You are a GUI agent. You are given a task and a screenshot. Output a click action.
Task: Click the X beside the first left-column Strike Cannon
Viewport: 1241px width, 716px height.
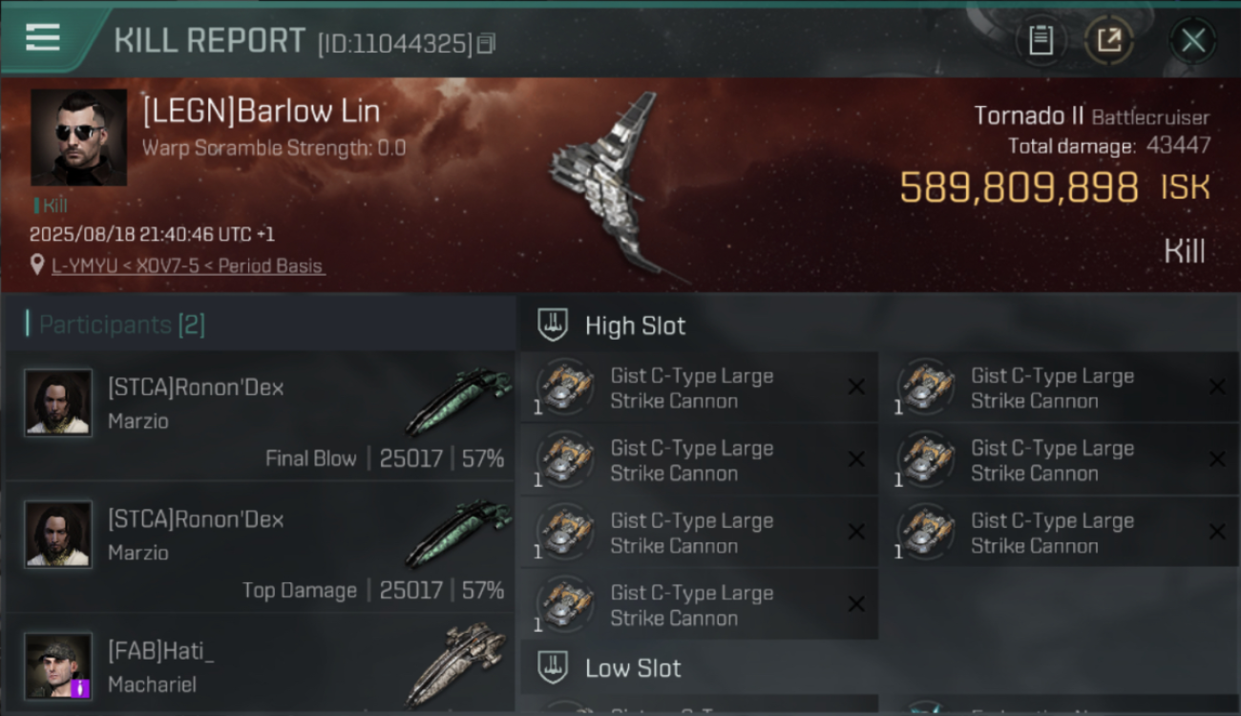(x=856, y=387)
